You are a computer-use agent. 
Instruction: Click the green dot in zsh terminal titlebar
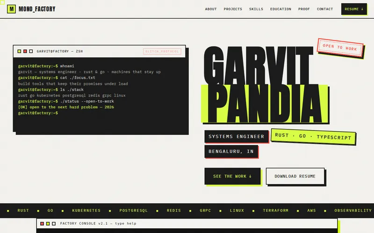[19, 51]
